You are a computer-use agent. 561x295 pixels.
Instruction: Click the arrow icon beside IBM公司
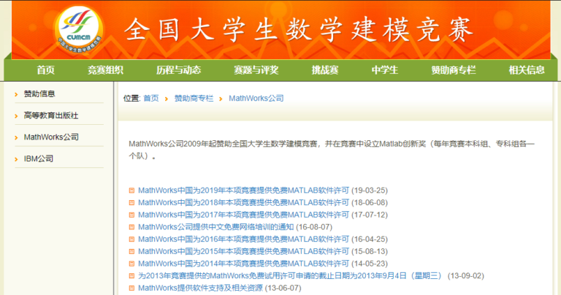17,158
